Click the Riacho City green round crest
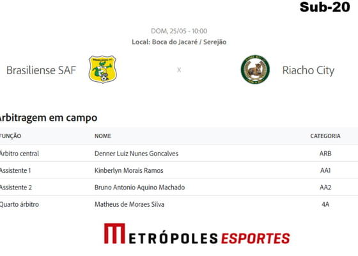Image resolution: width=358 pixels, height=256 pixels. (x=255, y=69)
